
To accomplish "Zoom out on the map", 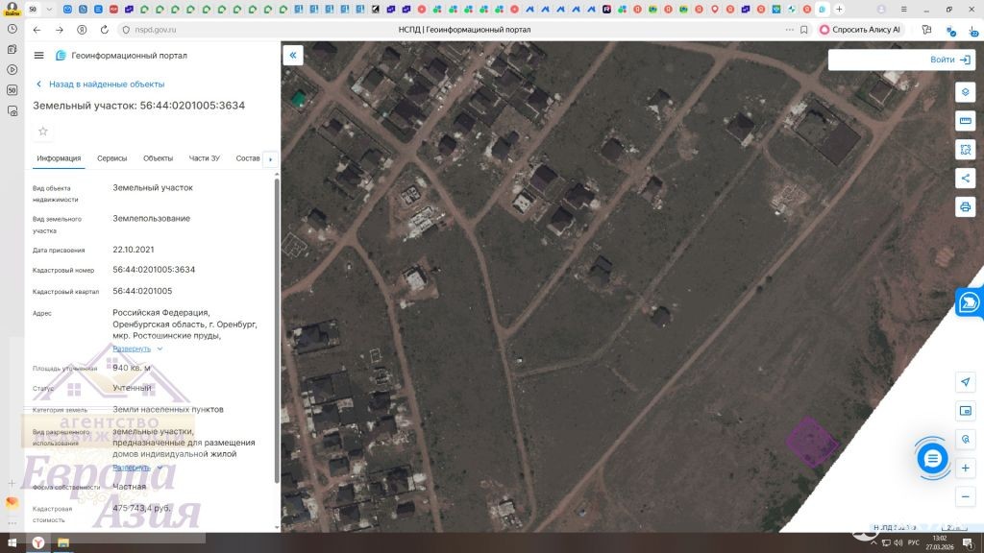I will 965,496.
